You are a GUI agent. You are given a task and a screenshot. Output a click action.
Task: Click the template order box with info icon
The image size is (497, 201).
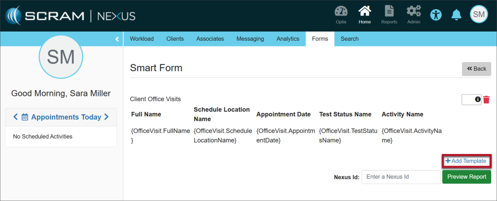pyautogui.click(x=468, y=99)
